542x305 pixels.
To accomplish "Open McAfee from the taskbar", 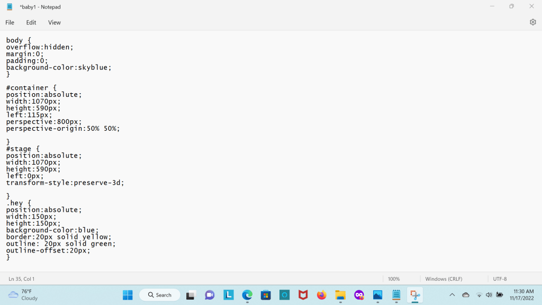I will (303, 295).
